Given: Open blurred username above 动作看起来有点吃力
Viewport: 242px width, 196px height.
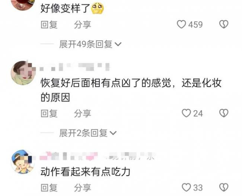Looking at the screenshot, I should (97, 156).
